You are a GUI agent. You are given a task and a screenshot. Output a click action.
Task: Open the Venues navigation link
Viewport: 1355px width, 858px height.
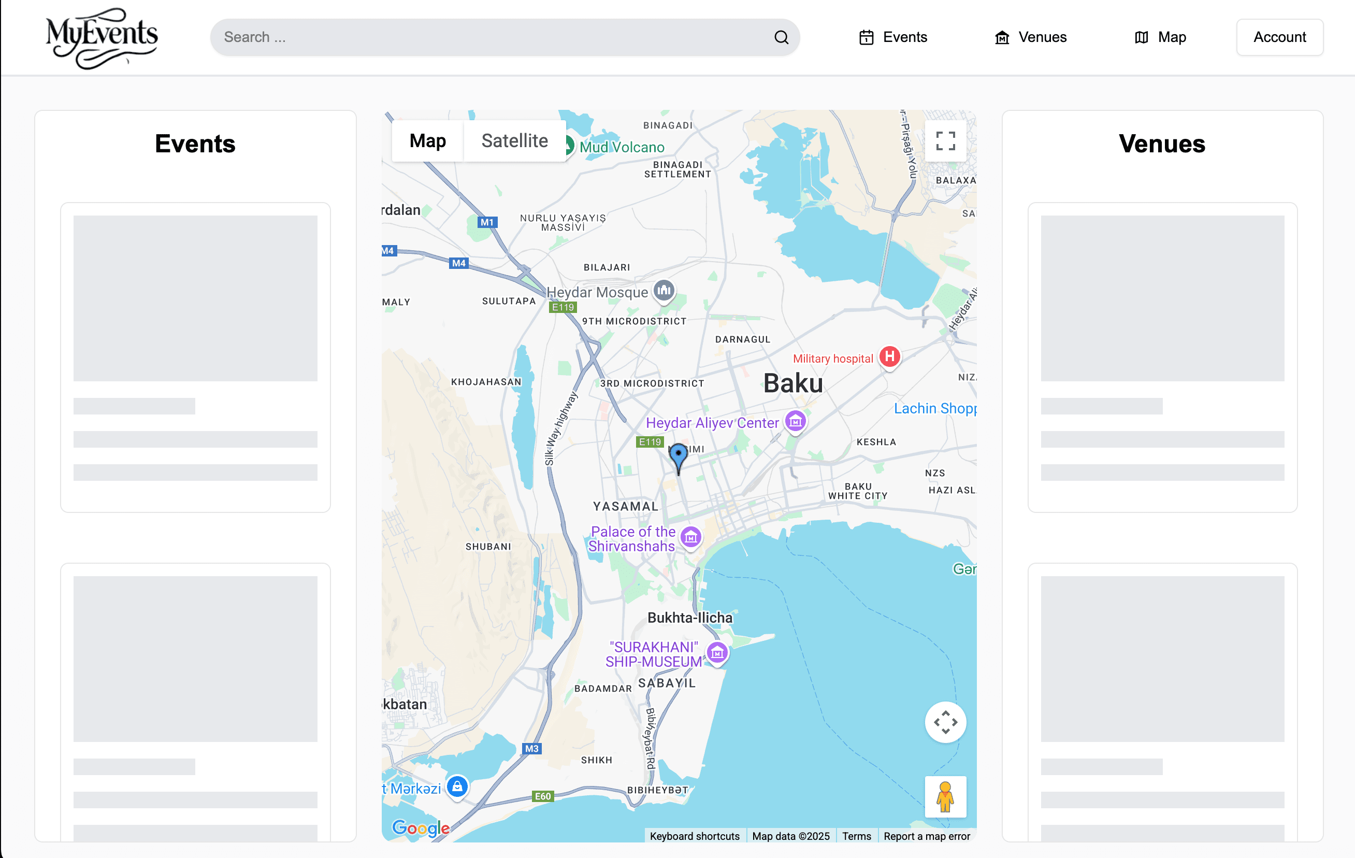[x=1031, y=37]
